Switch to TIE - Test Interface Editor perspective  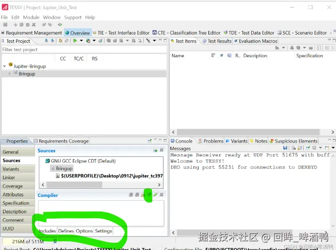[121, 33]
